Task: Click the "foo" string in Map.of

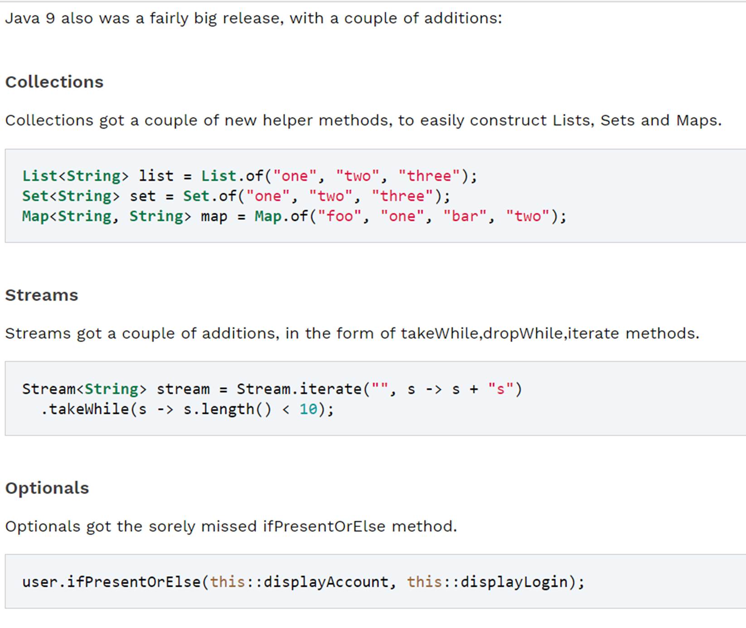Action: pos(339,216)
